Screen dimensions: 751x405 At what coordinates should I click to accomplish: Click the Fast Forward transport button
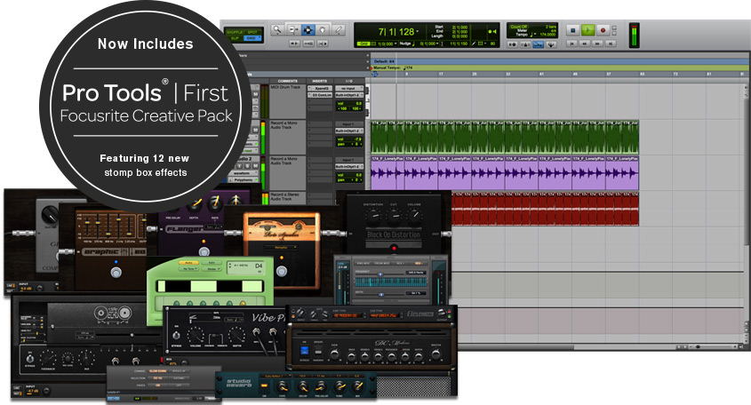pyautogui.click(x=597, y=44)
